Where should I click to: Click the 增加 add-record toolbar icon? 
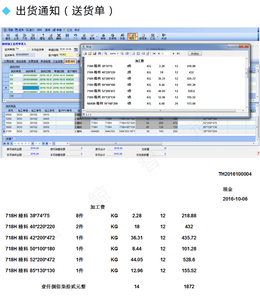click(42, 36)
